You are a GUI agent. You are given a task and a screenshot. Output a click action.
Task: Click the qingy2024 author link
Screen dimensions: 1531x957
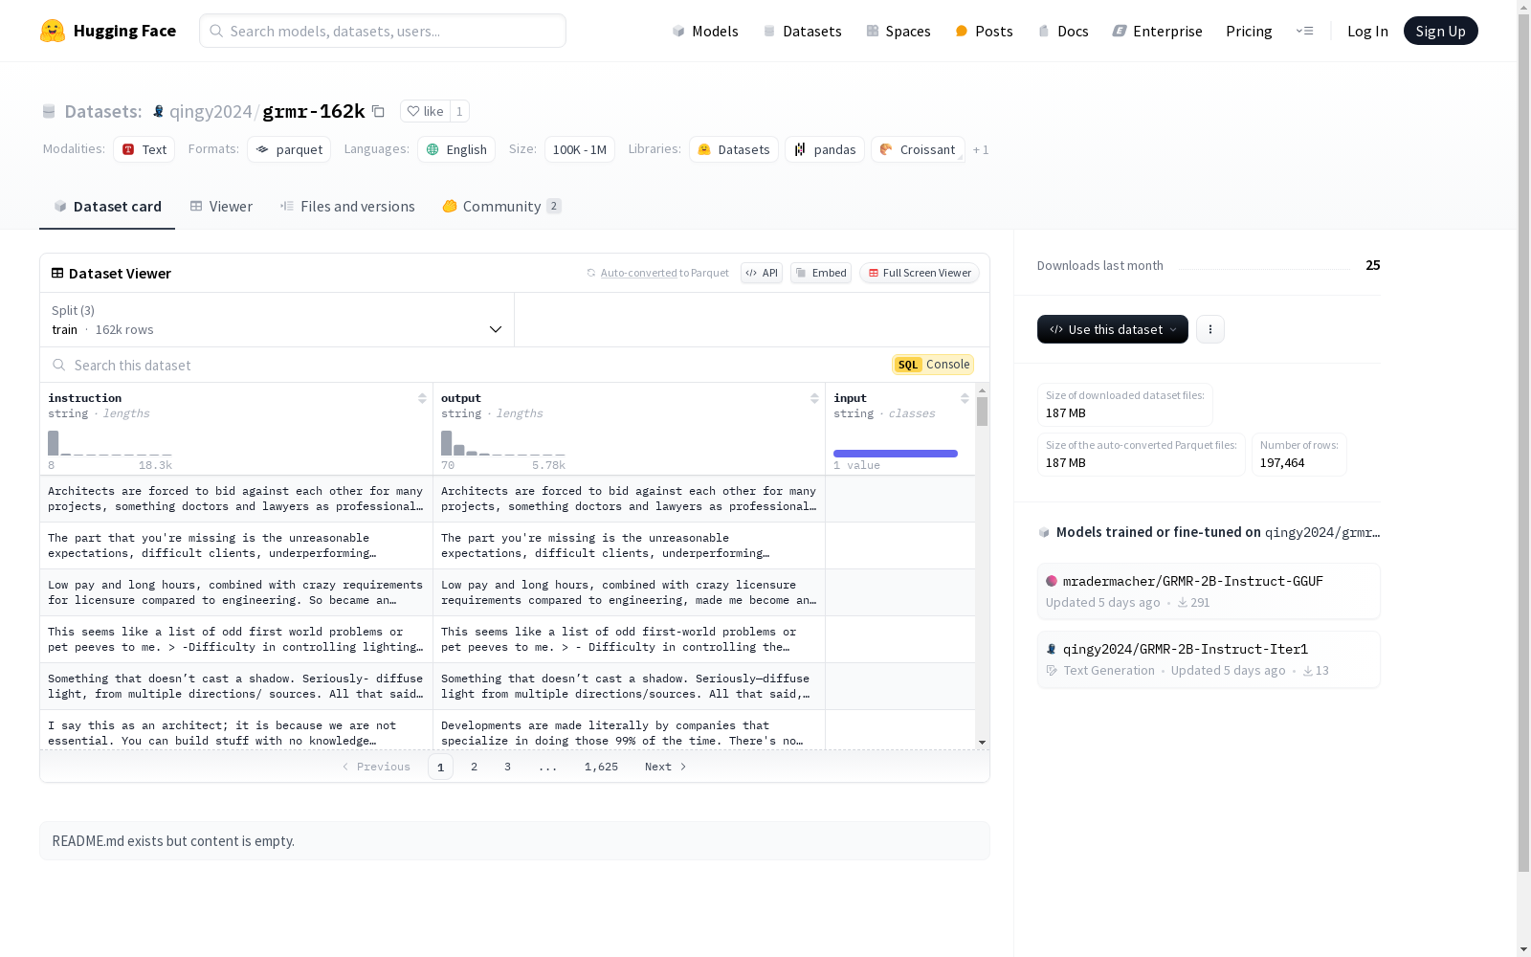tap(211, 111)
